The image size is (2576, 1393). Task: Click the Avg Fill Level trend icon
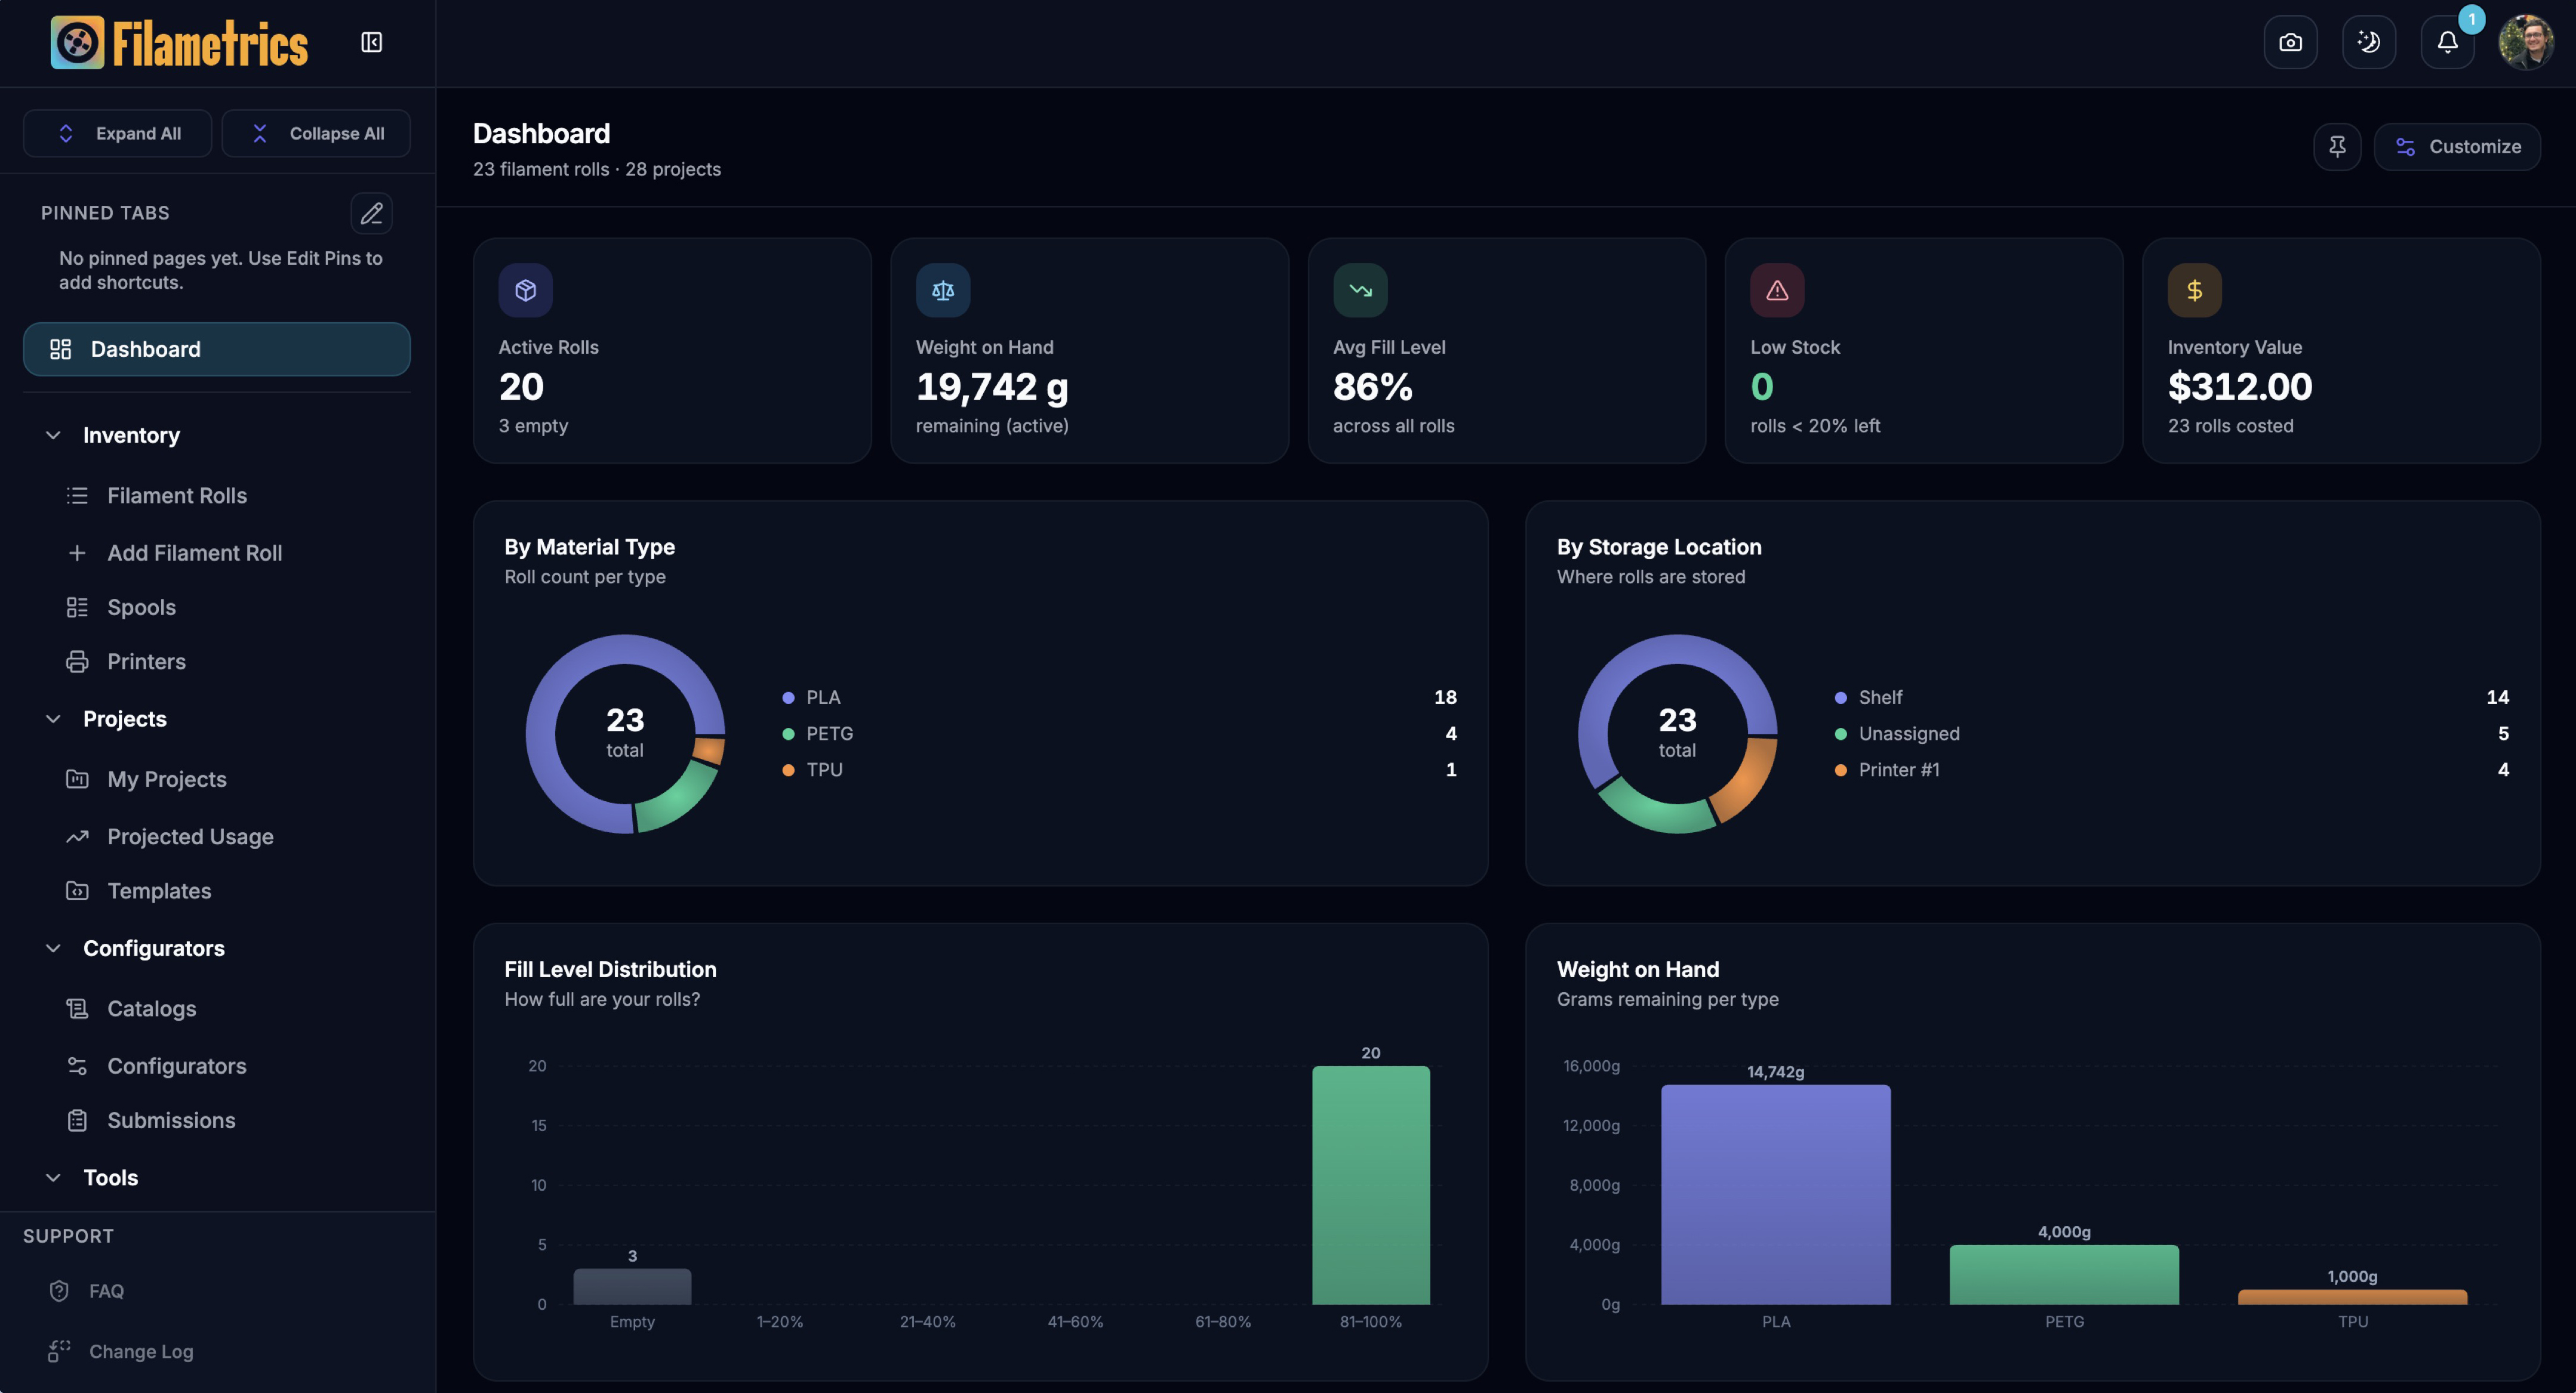pos(1360,290)
